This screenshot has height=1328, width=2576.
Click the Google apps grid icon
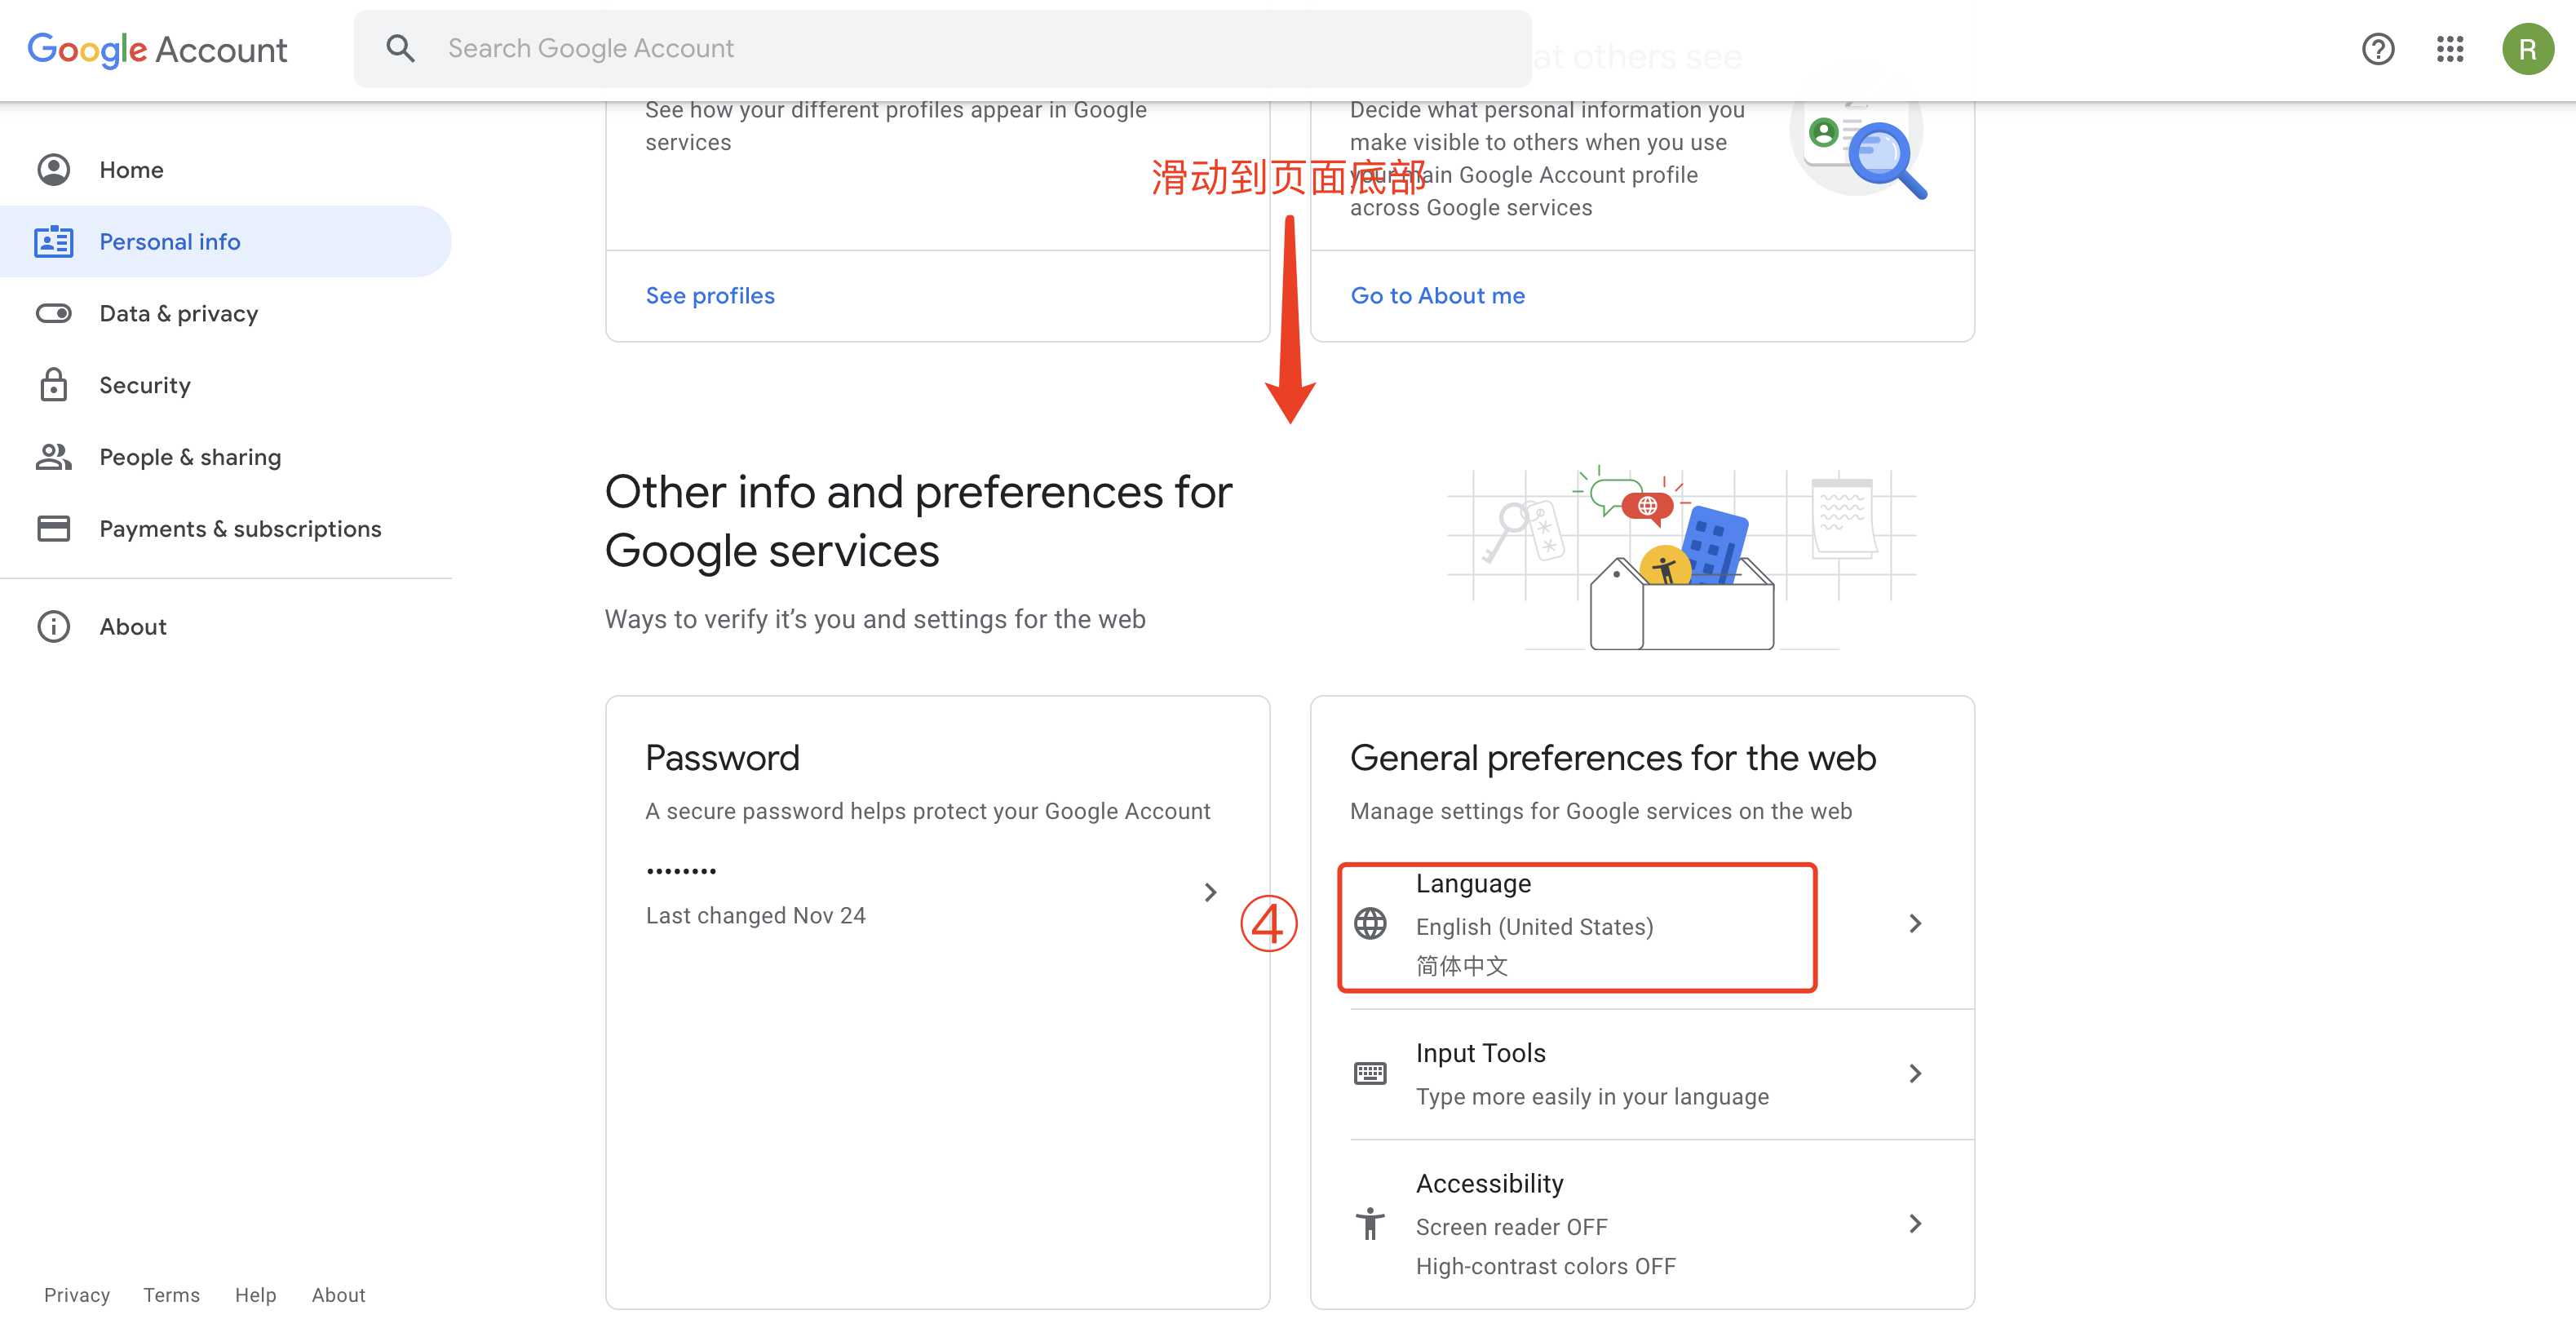pyautogui.click(x=2449, y=48)
